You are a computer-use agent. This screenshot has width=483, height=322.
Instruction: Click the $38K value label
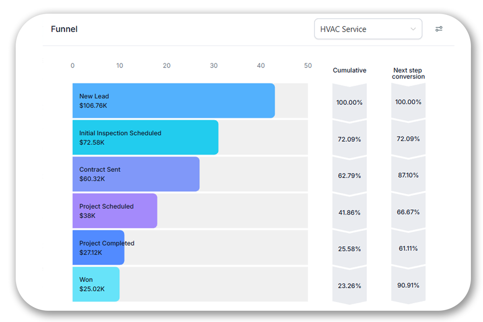[x=87, y=215]
